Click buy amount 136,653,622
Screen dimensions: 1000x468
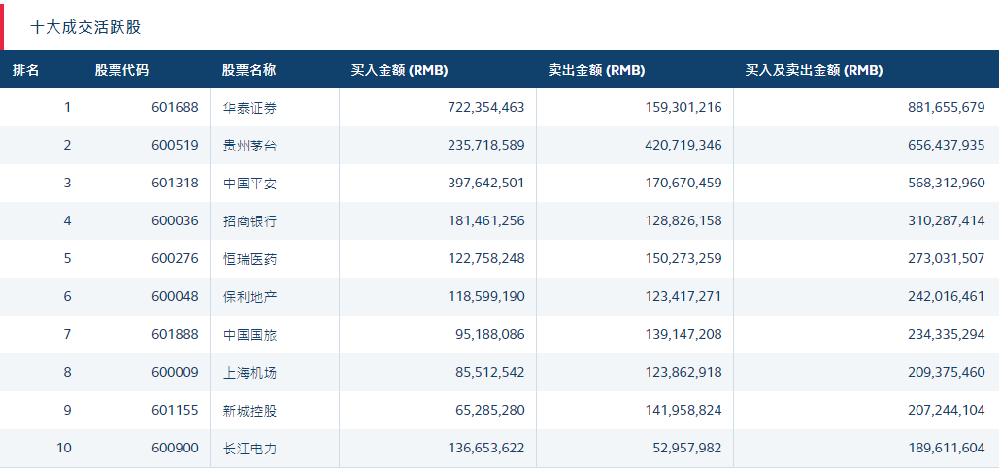[488, 449]
